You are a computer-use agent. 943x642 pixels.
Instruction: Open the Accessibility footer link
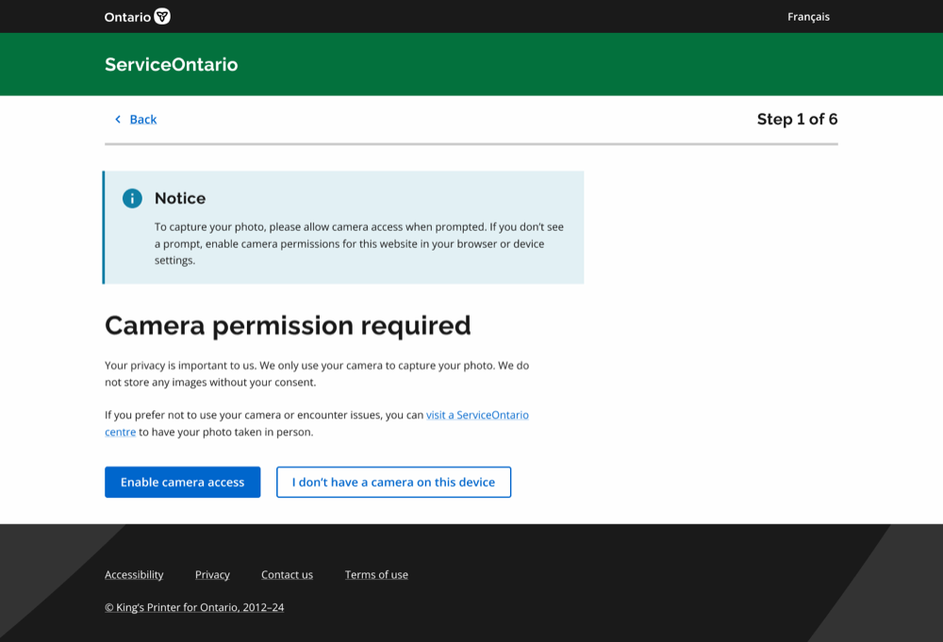[x=134, y=575]
